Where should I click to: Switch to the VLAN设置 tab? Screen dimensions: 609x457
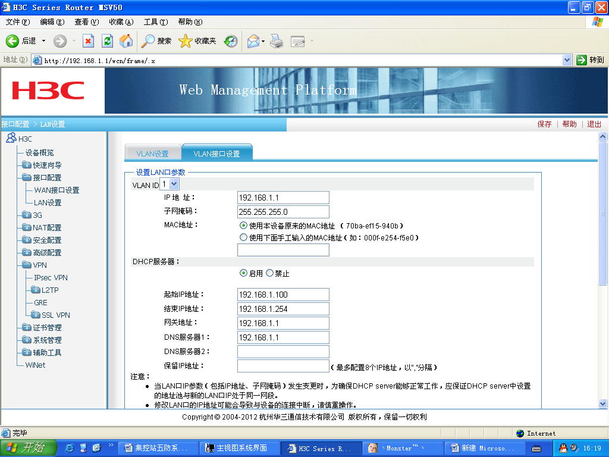[153, 154]
